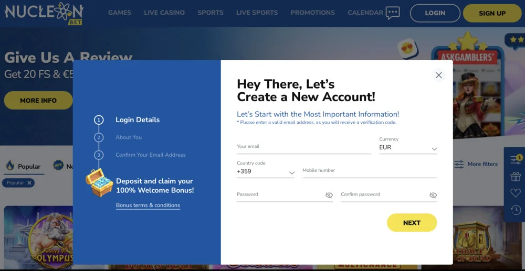Click step 1 Login Details circle
The width and height of the screenshot is (525, 271).
tap(99, 120)
